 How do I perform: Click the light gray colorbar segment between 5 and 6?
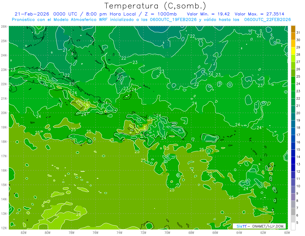(293, 219)
